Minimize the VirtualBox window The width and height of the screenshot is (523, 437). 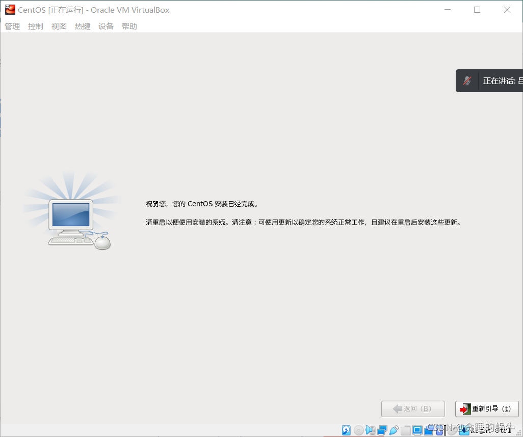pyautogui.click(x=448, y=10)
